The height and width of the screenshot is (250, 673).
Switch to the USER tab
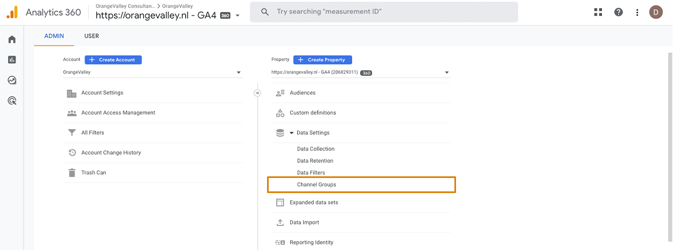tap(92, 36)
